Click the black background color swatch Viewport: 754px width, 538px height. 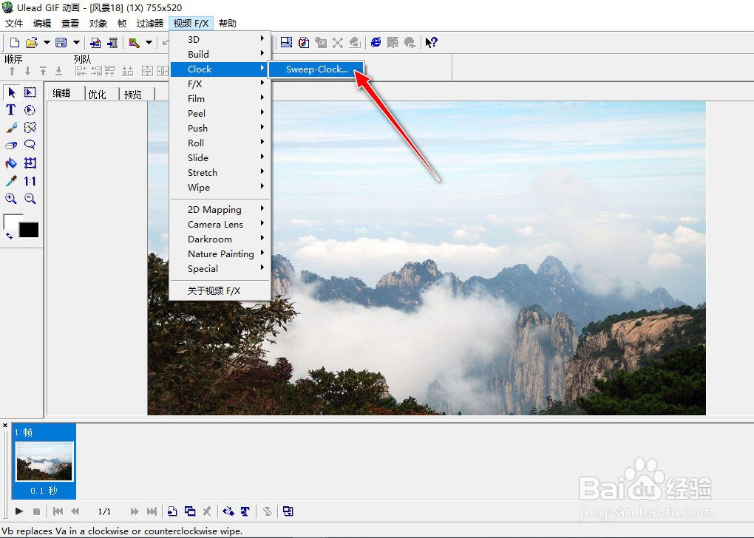click(x=29, y=231)
